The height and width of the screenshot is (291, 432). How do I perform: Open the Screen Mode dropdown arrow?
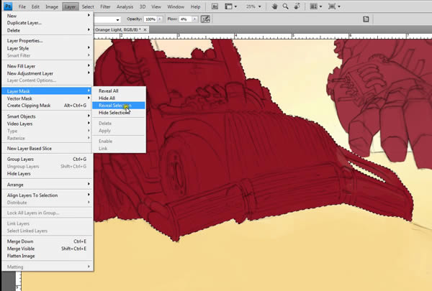[339, 6]
